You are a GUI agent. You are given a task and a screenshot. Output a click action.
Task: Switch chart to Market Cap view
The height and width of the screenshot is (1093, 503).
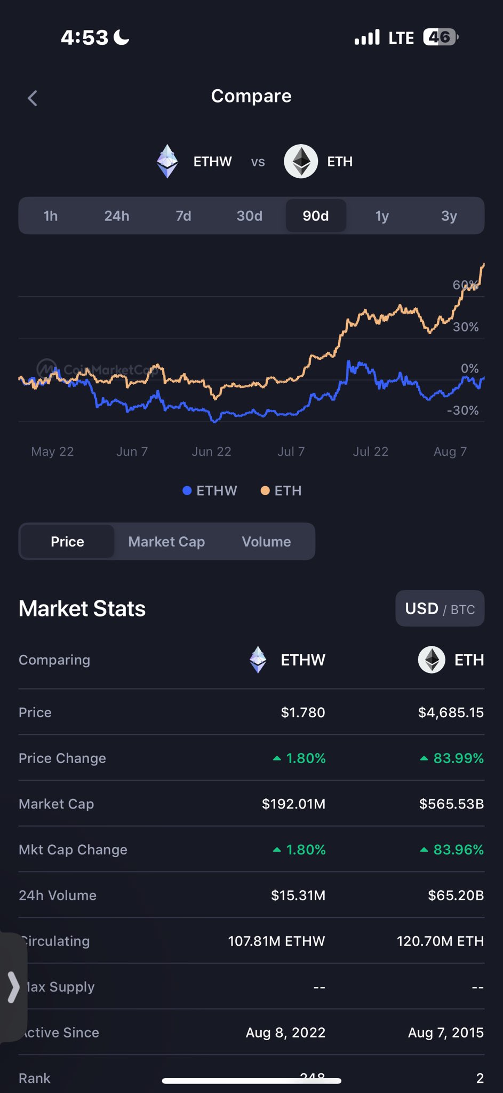[166, 542]
